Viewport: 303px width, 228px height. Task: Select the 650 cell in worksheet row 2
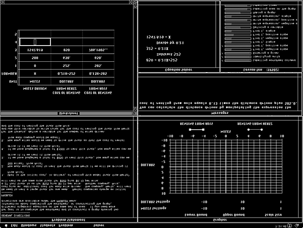pyautogui.click(x=98, y=58)
